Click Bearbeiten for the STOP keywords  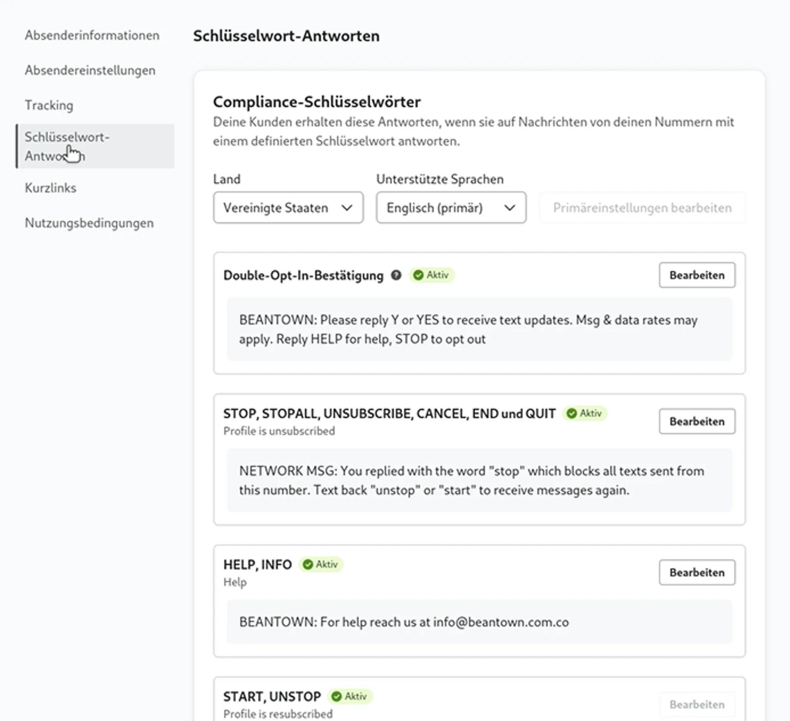click(697, 421)
